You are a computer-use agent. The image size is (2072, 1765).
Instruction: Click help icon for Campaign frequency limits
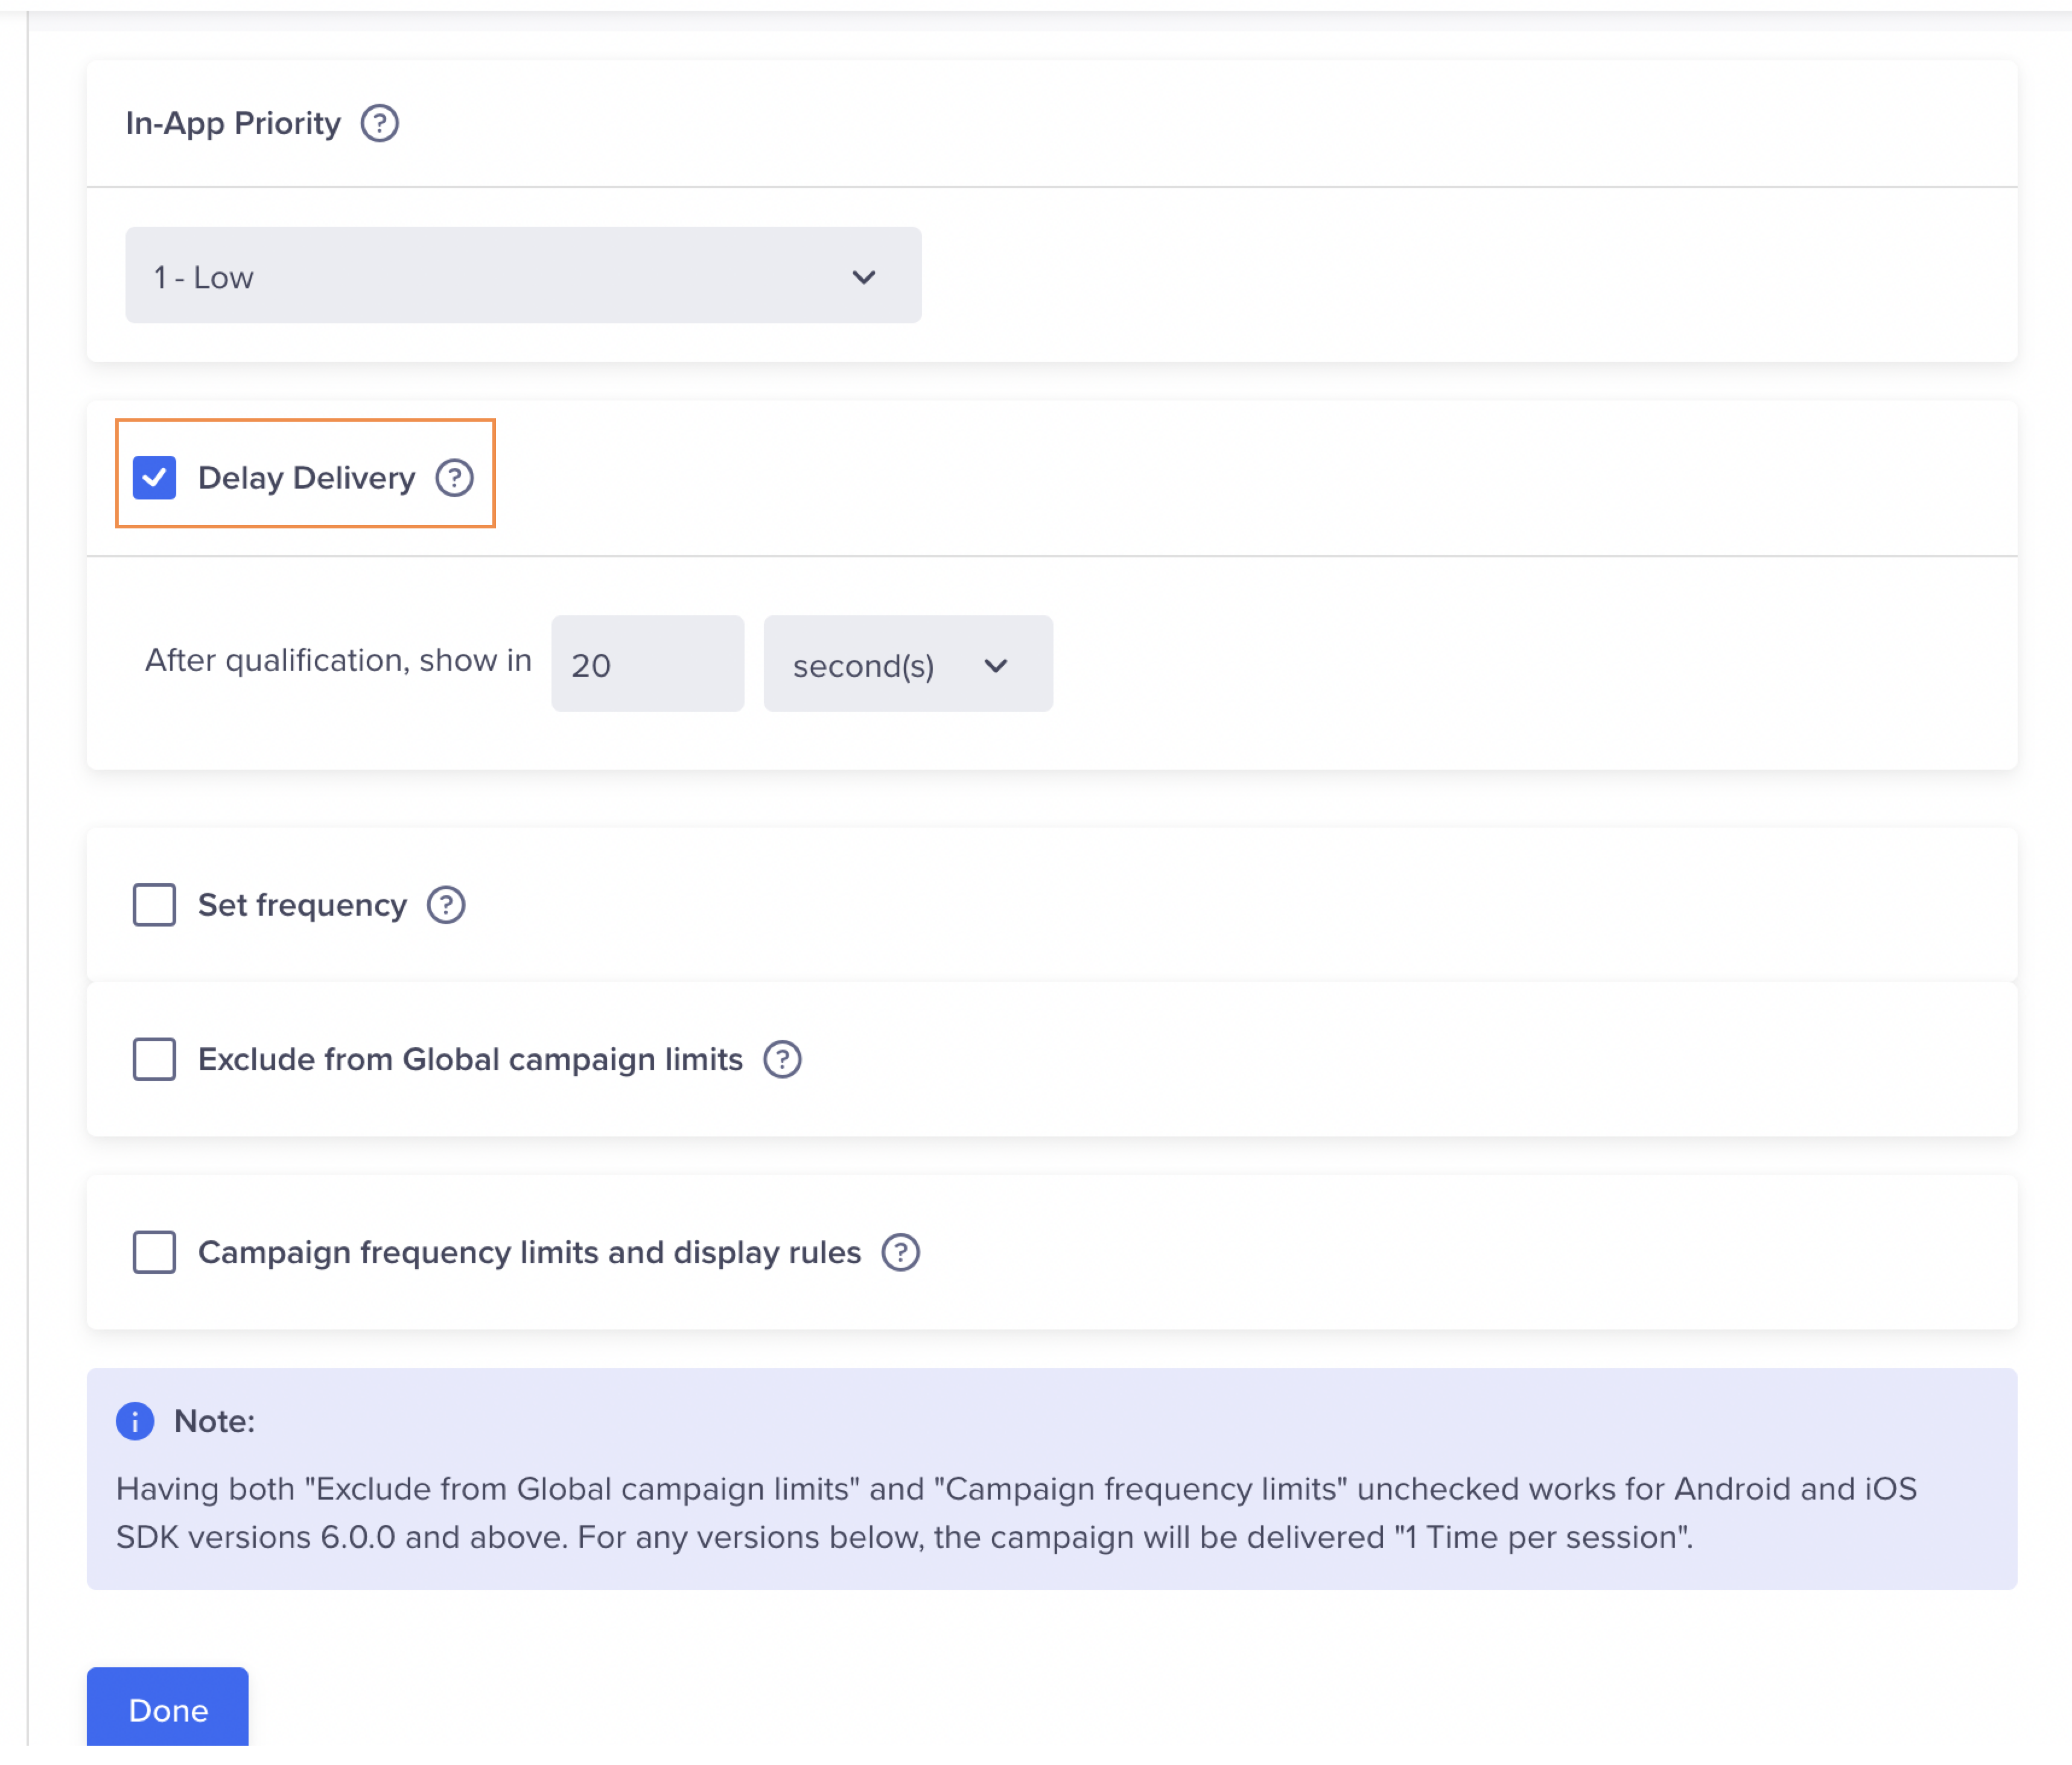pos(900,1252)
